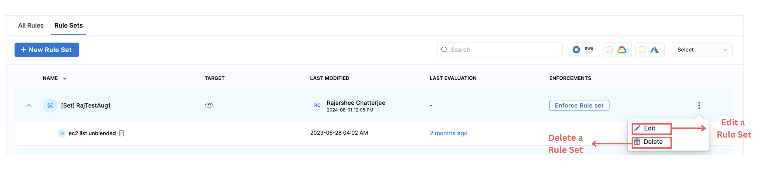Click the document icon next to ec2 list unblended

coord(122,133)
